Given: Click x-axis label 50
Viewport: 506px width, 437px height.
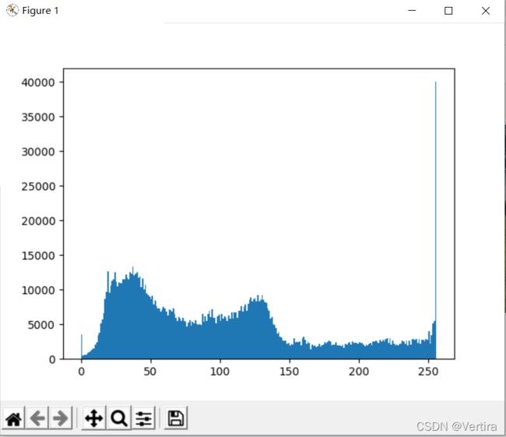Looking at the screenshot, I should coord(150,372).
